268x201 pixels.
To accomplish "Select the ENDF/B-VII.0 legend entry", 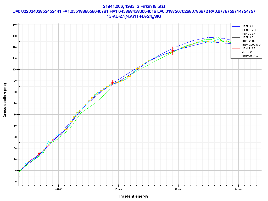I will [x=250, y=56].
